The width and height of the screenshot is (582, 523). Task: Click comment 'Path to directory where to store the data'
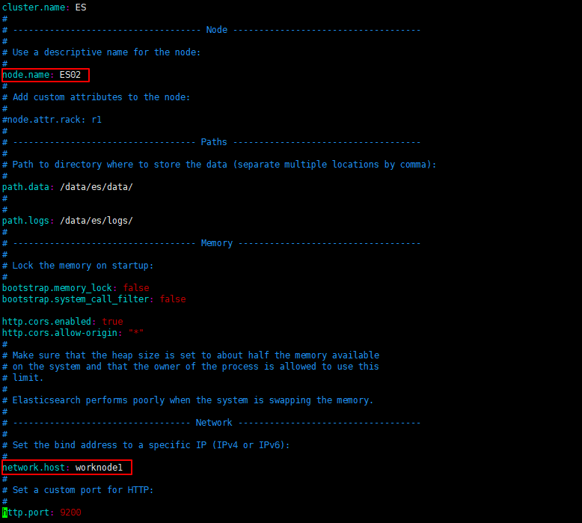(x=219, y=165)
